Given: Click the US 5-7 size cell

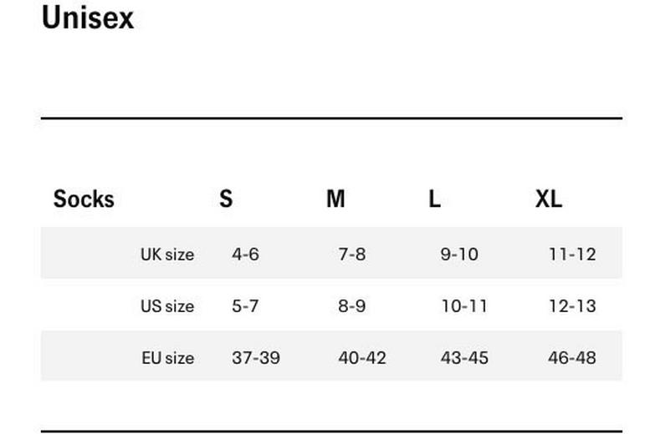Looking at the screenshot, I should 245,306.
